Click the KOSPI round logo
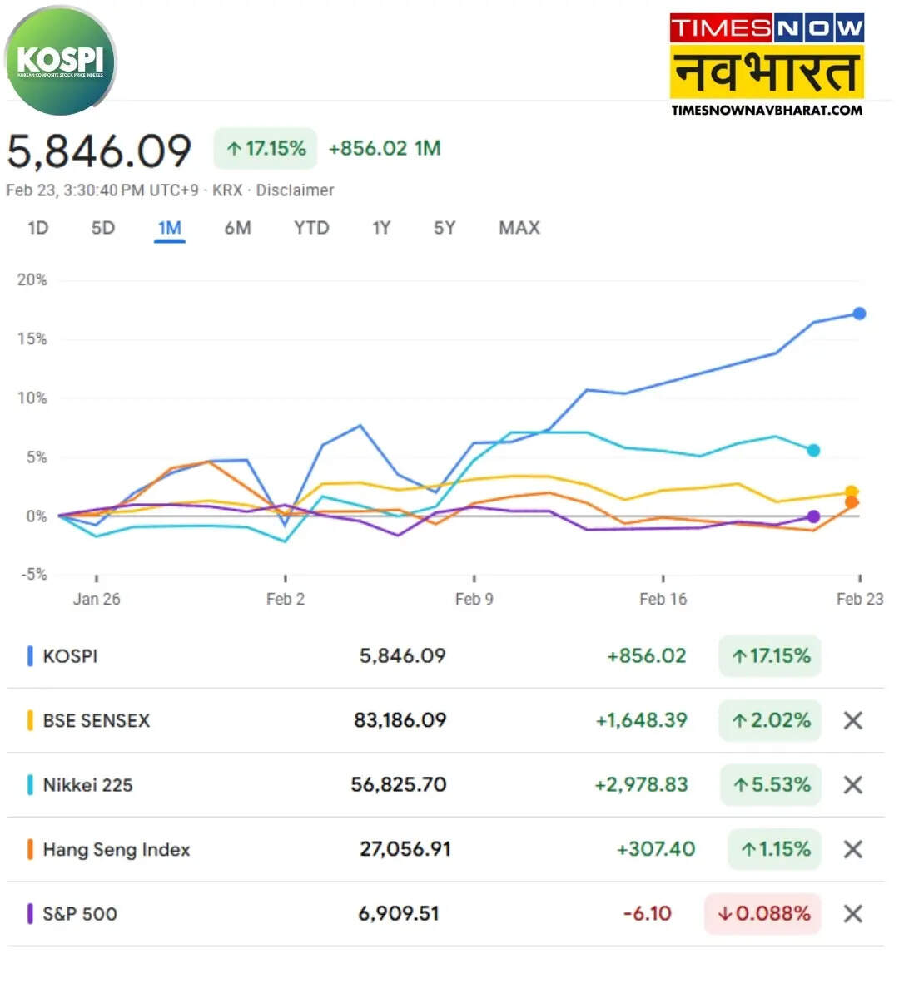 click(60, 61)
